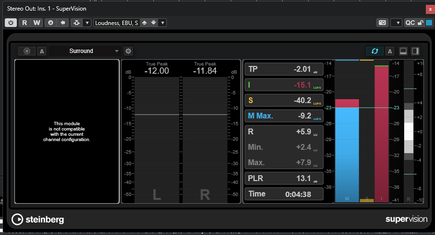Click the integrated loudness I -15.1 readout
The width and height of the screenshot is (435, 235).
coord(284,85)
